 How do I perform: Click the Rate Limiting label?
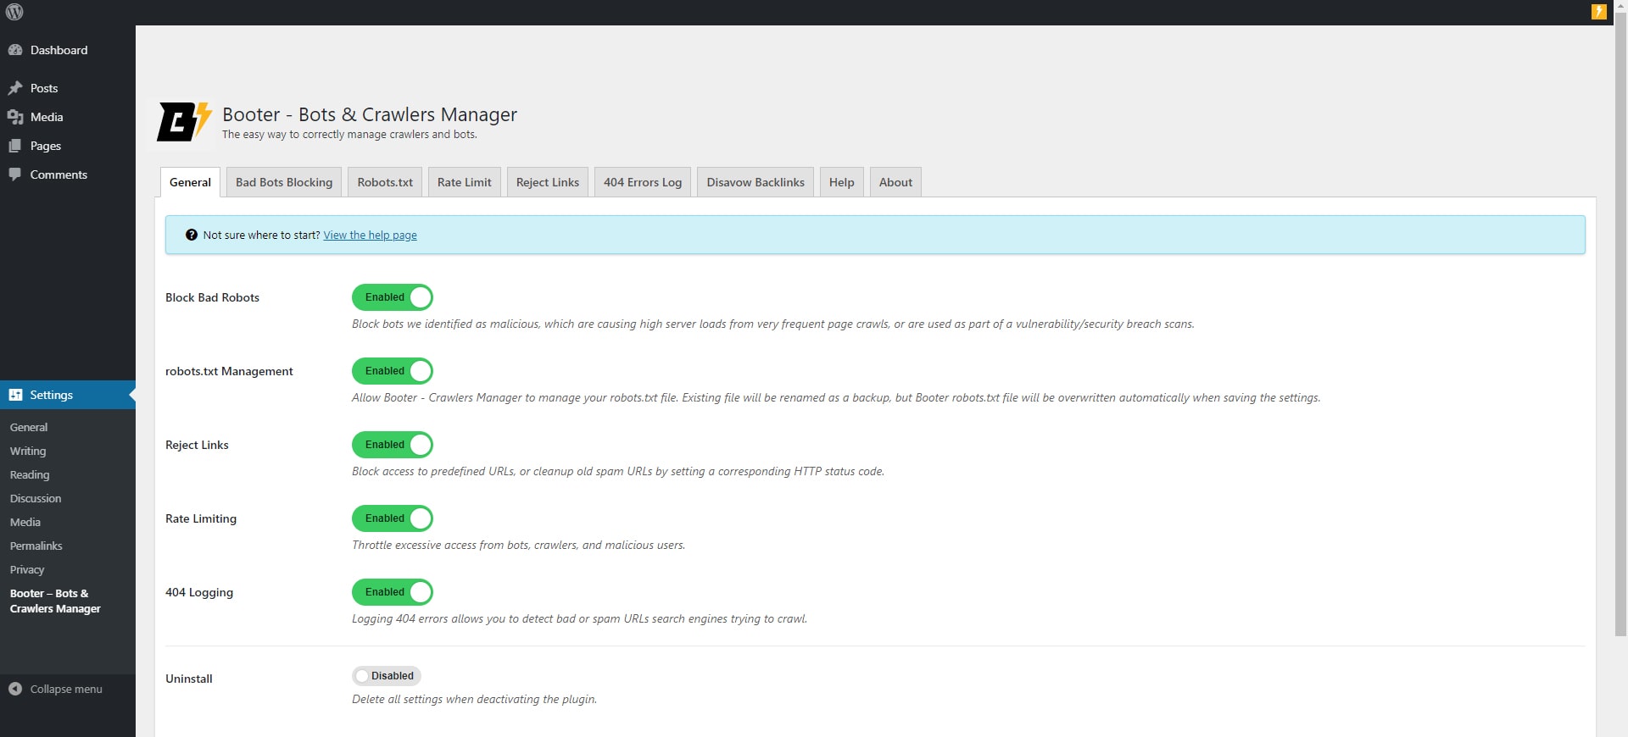[201, 518]
